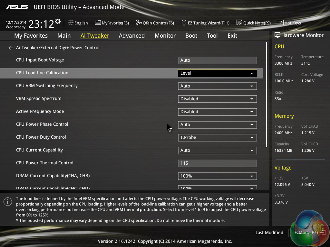Open the VRM Spread Spectrum dropdown
330x247 pixels.
click(217, 99)
